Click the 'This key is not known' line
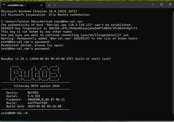 click(36, 32)
